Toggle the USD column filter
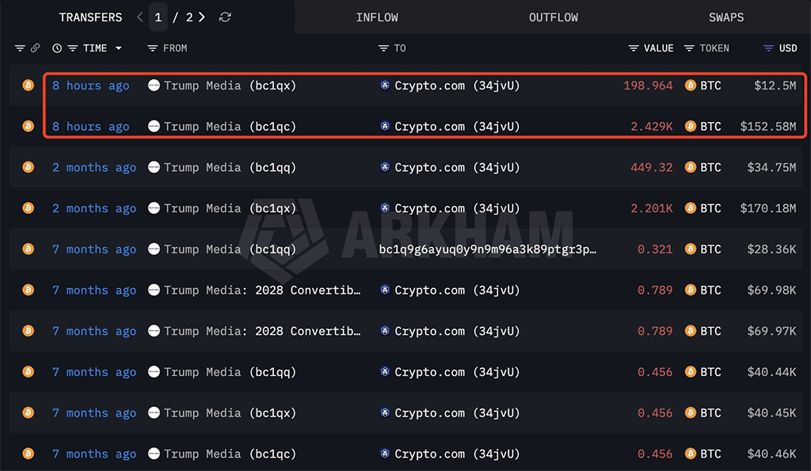 [x=768, y=48]
